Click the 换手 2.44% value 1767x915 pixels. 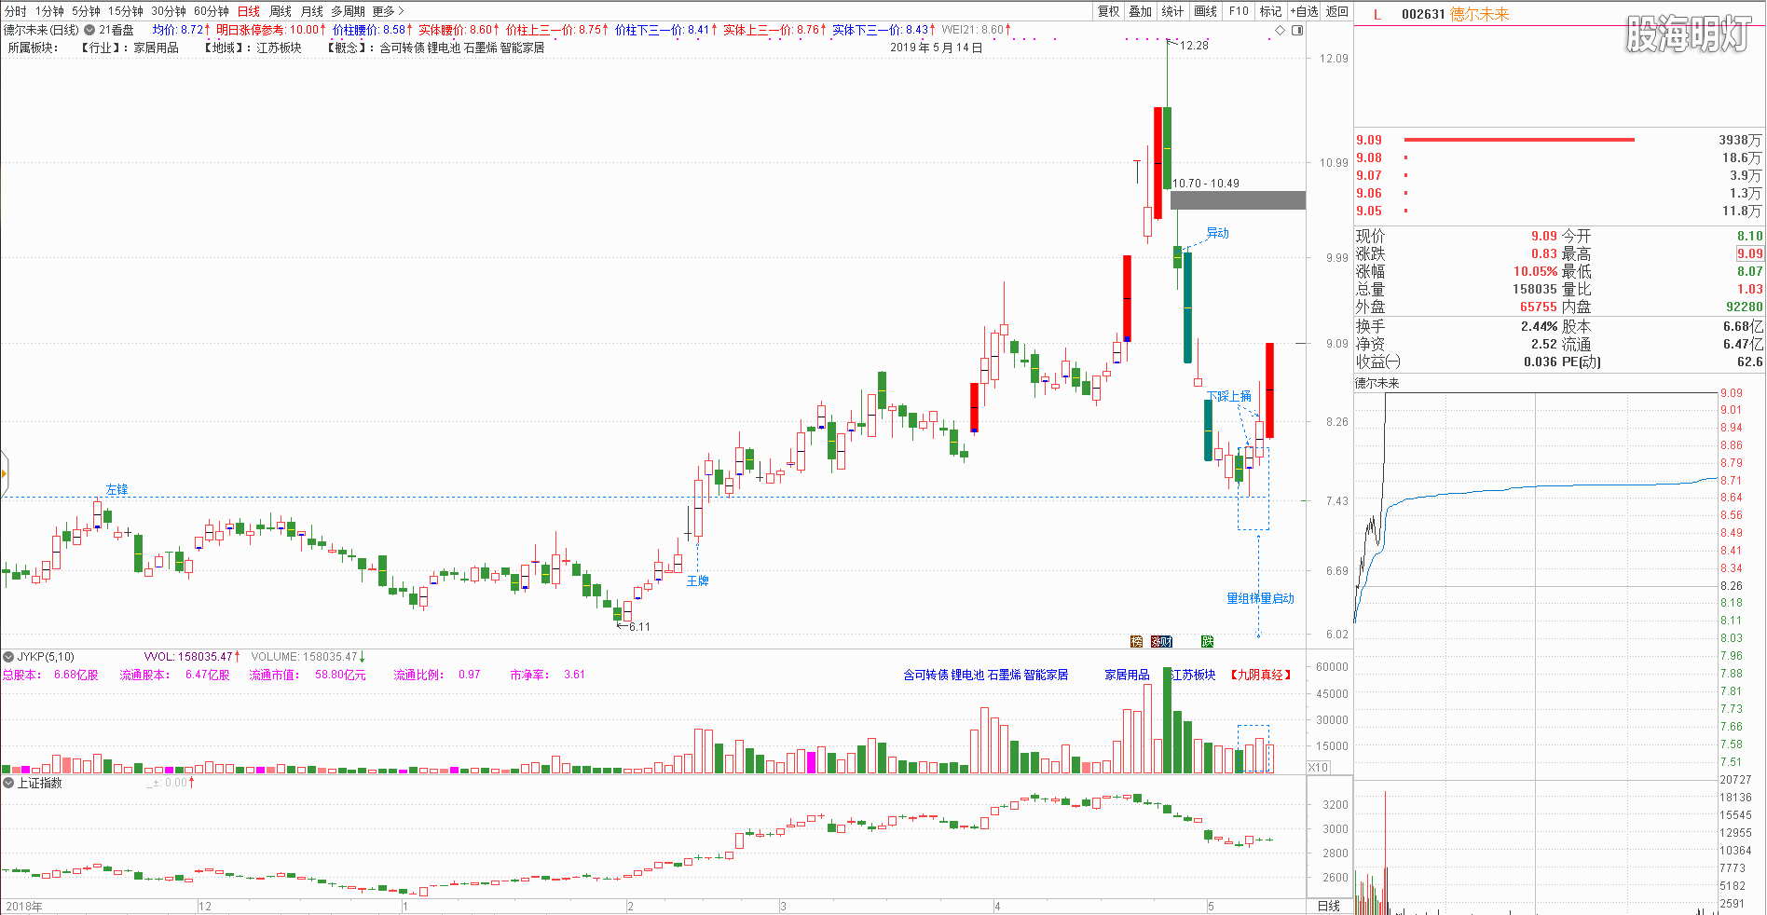pos(1539,326)
